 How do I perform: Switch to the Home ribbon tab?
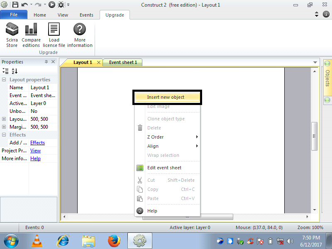click(40, 15)
